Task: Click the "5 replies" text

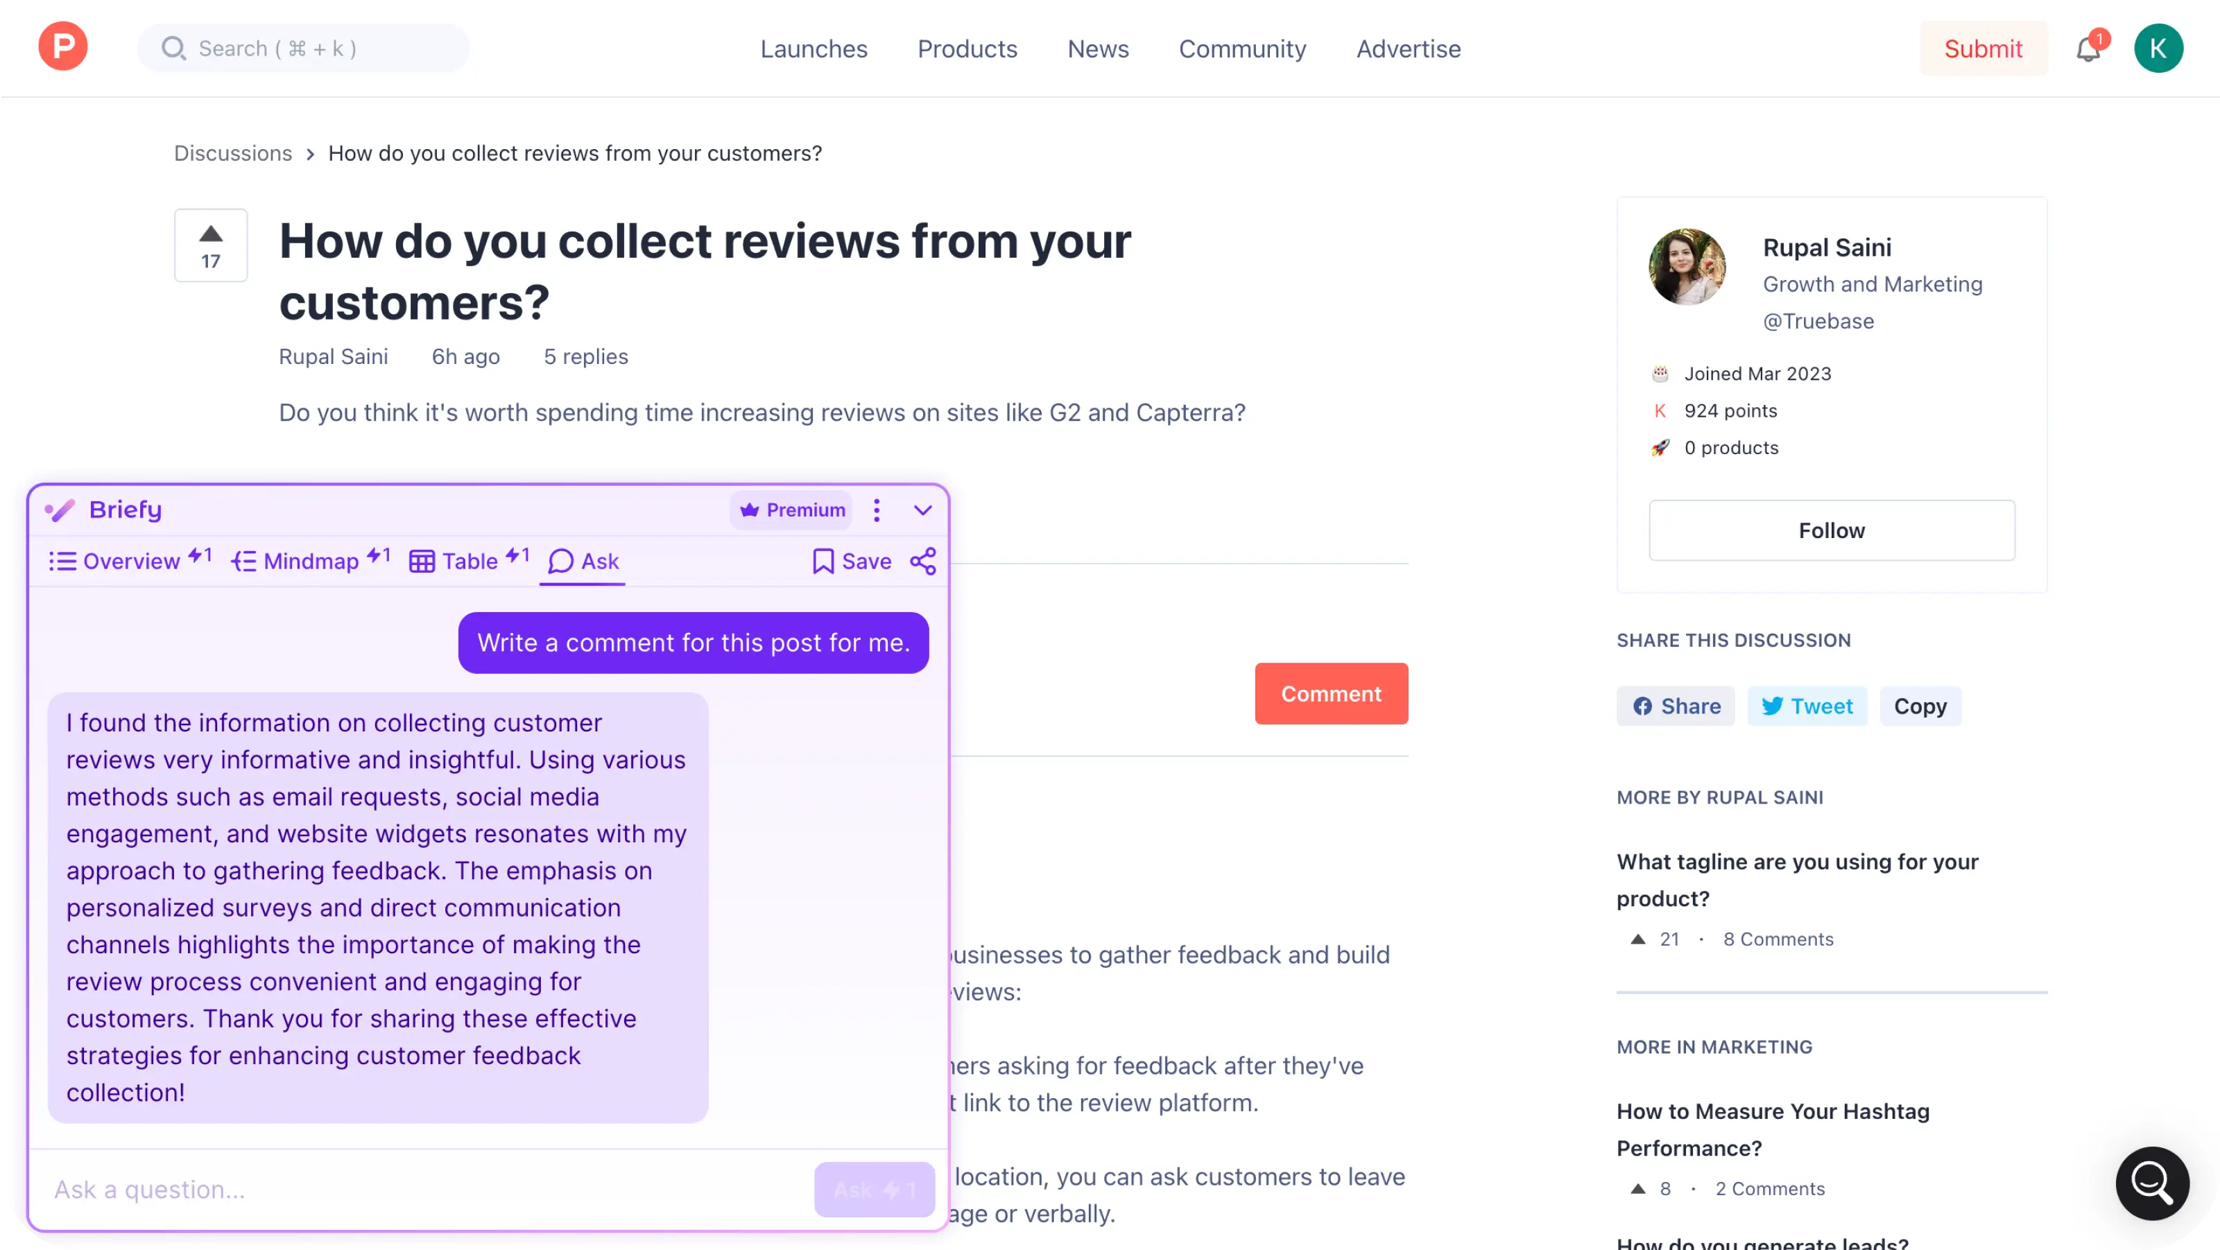Action: click(585, 356)
